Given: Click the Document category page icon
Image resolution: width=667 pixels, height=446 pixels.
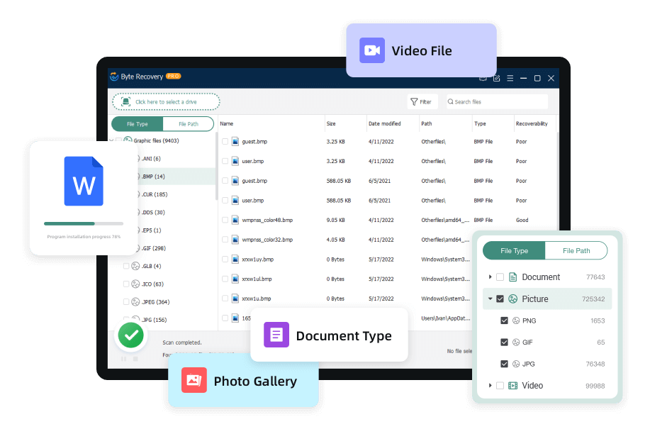Looking at the screenshot, I should coord(513,277).
